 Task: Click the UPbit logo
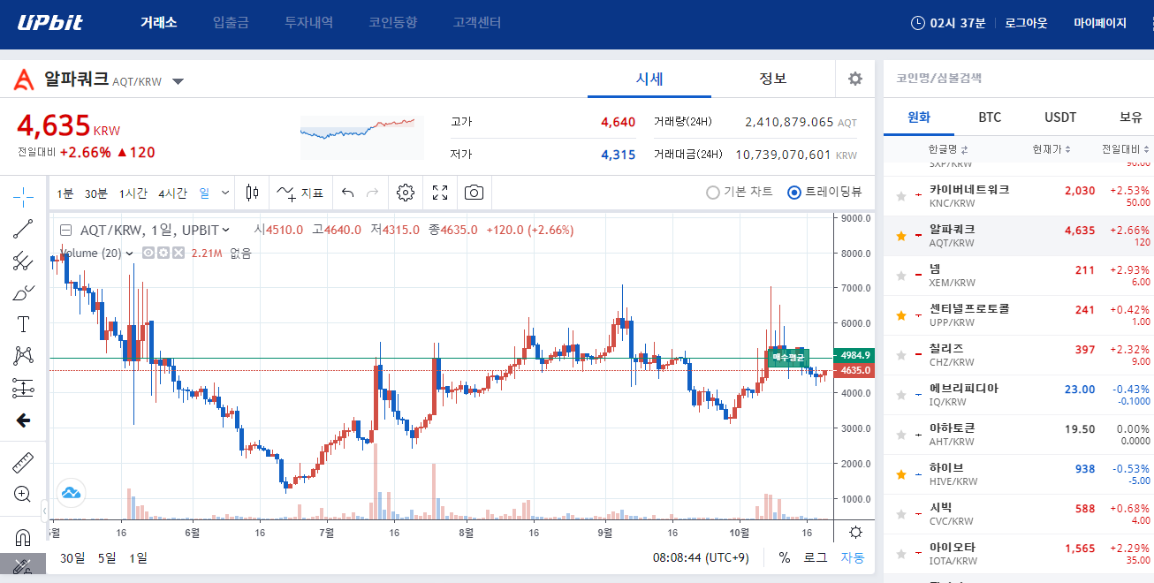pos(50,22)
